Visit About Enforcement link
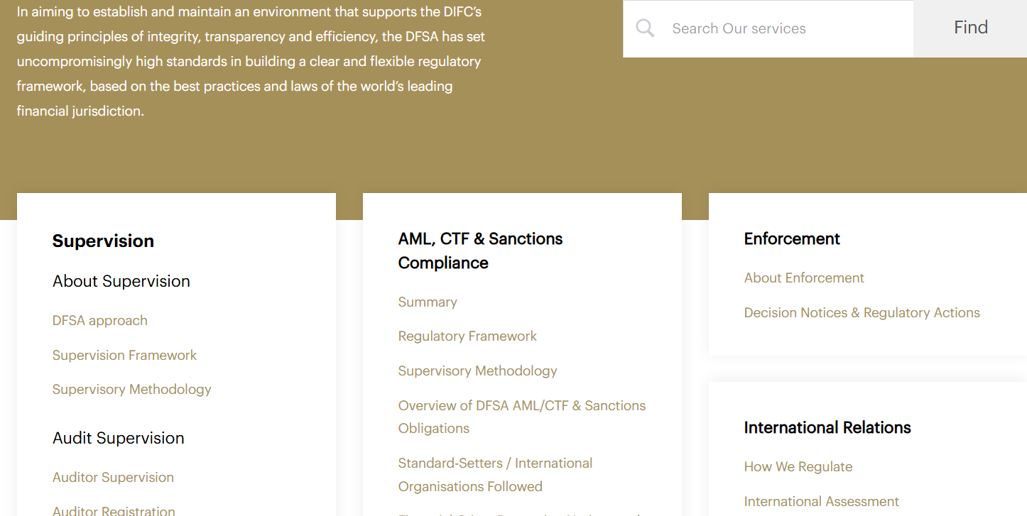 [804, 278]
